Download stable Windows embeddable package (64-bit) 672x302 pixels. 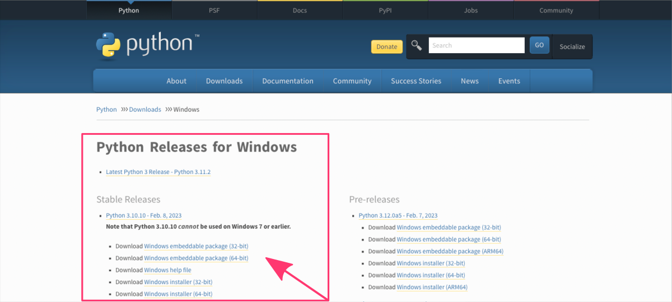(x=196, y=258)
